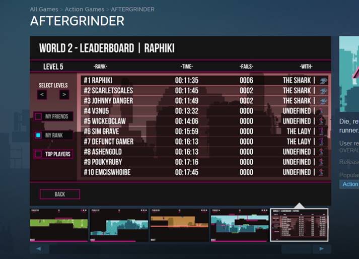This screenshot has height=259, width=359.
Task: Go to Action Games breadcrumb
Action: pyautogui.click(x=85, y=9)
